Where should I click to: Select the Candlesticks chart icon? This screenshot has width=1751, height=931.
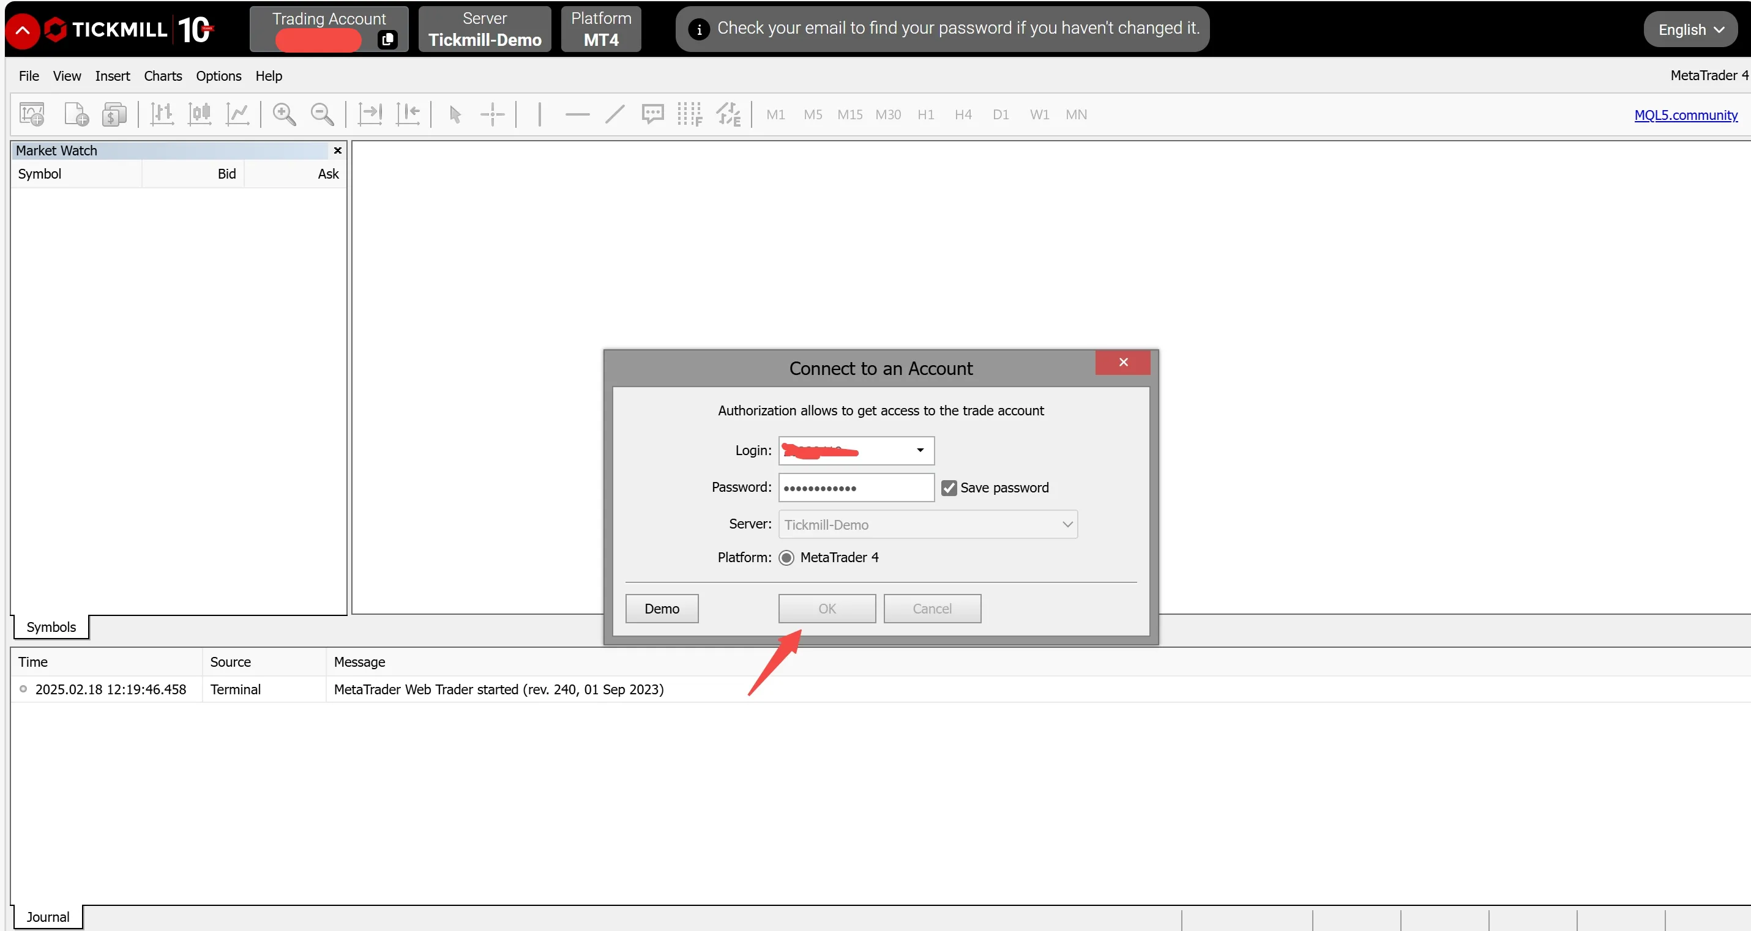click(200, 114)
